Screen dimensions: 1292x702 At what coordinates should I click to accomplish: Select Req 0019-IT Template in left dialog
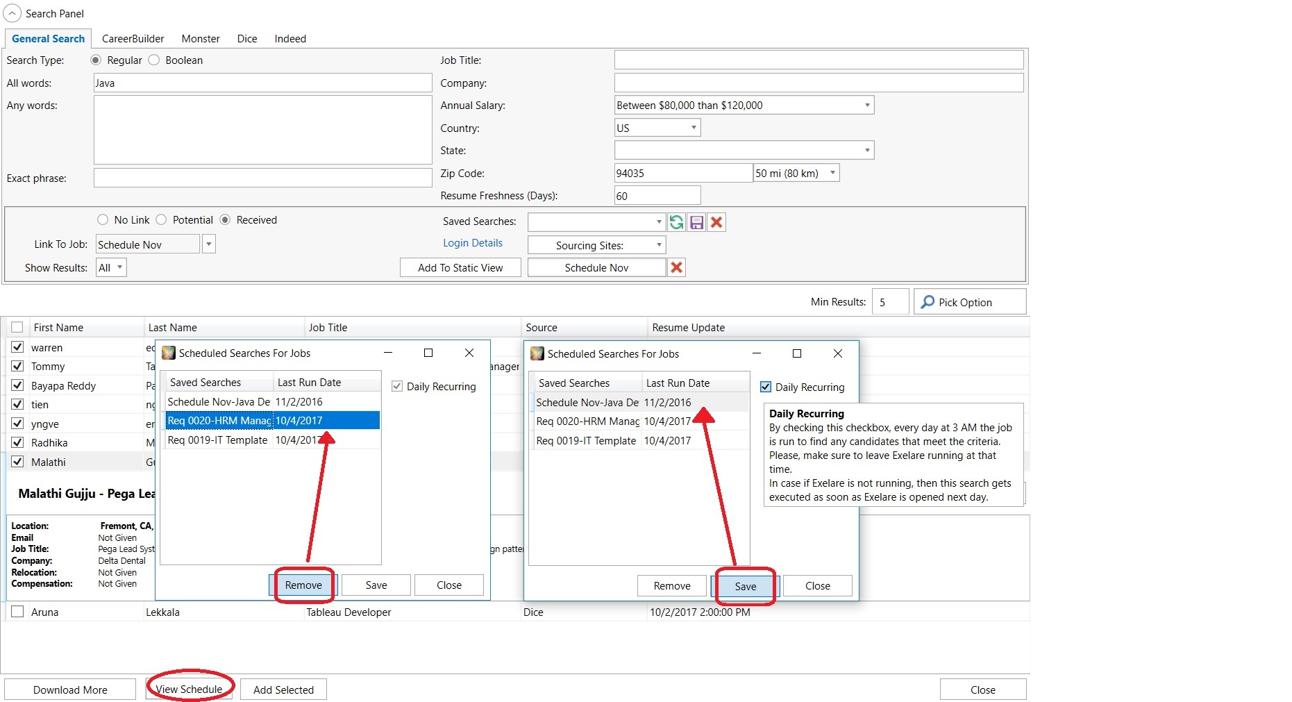[x=273, y=440]
